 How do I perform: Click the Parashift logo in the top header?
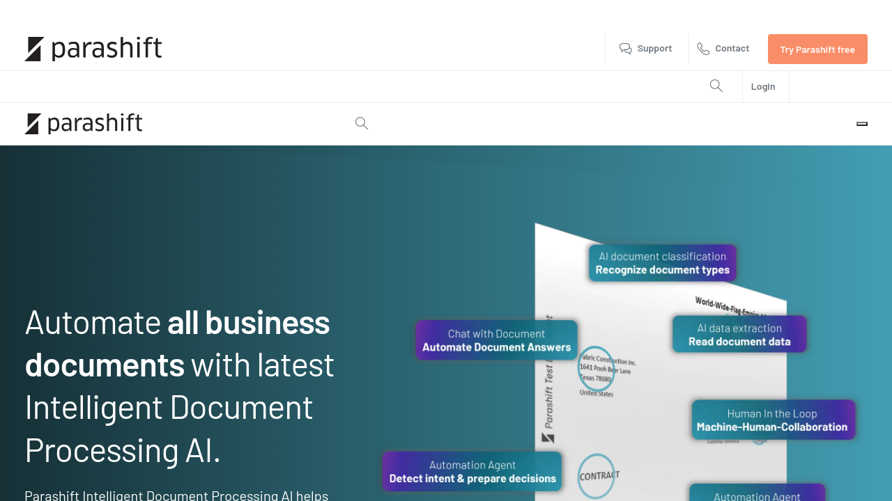93,49
